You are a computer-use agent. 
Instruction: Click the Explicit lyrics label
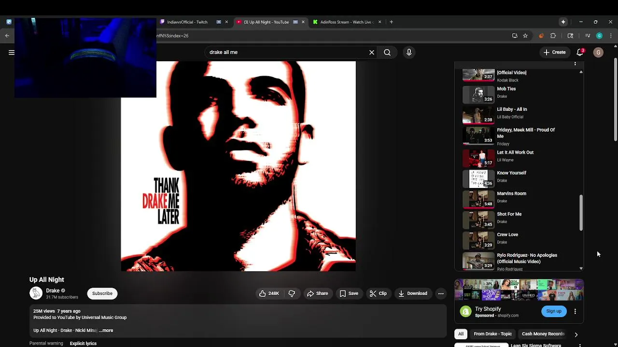click(83, 344)
